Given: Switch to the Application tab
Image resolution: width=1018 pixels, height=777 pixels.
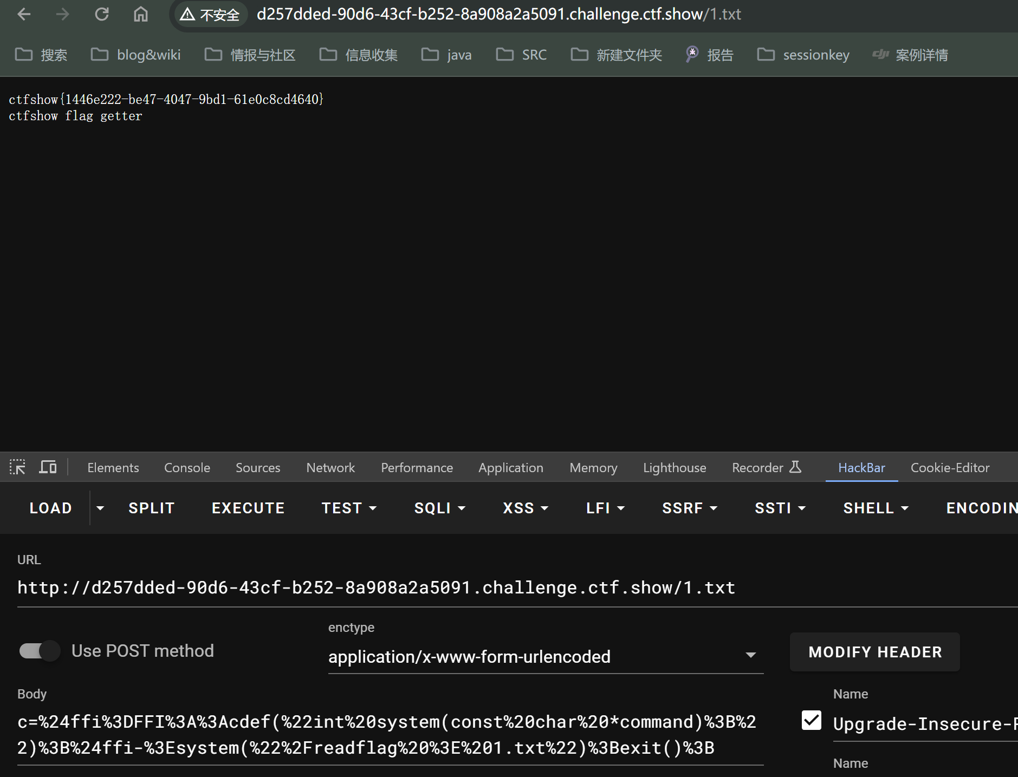Looking at the screenshot, I should pyautogui.click(x=511, y=468).
